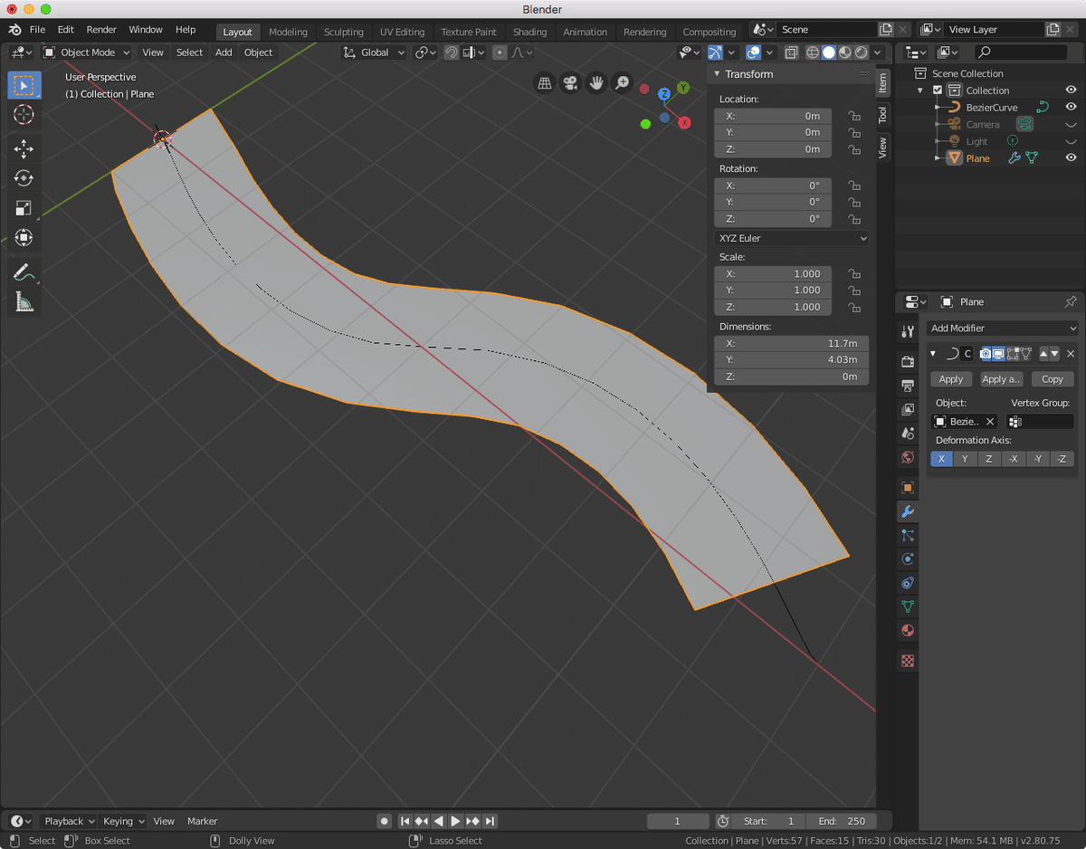Image resolution: width=1086 pixels, height=849 pixels.
Task: Toggle camera view in viewport
Action: 570,83
